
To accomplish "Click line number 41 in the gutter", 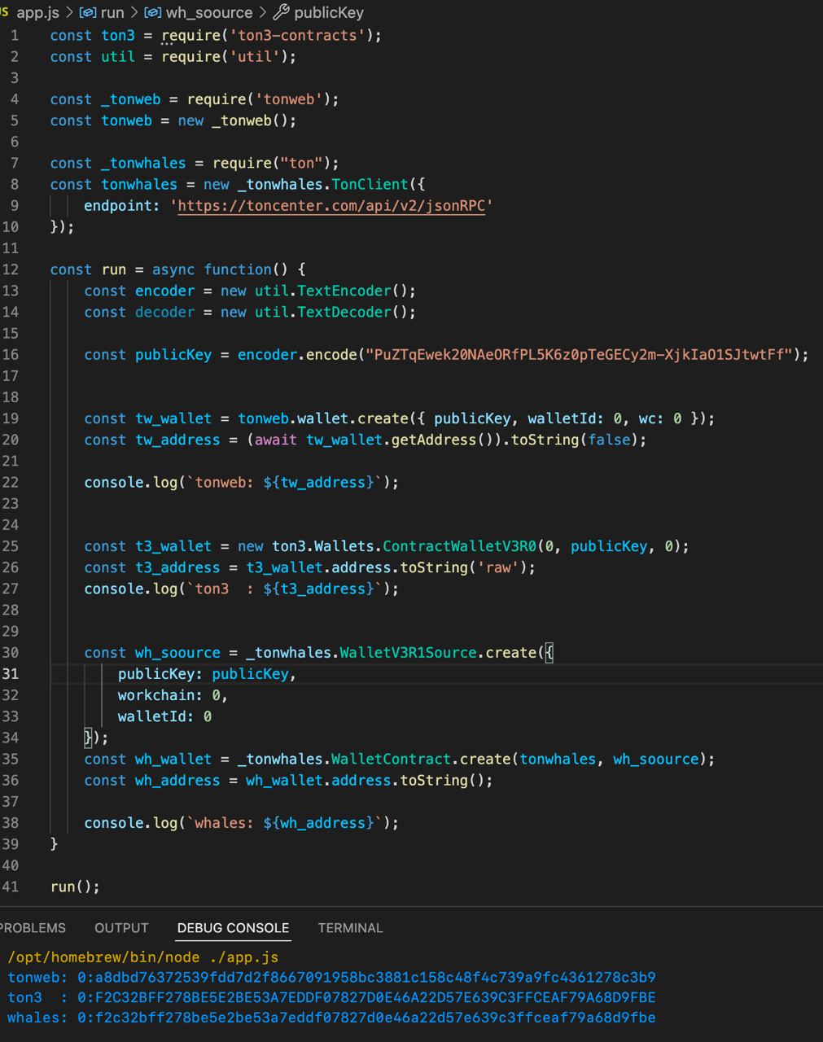I will 10,887.
